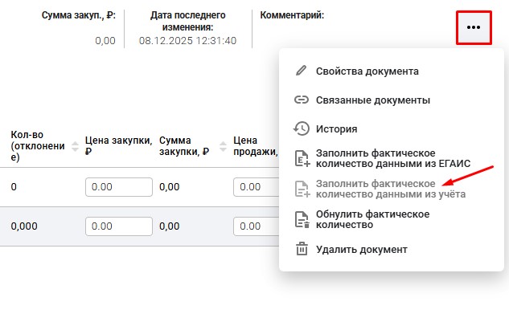This screenshot has height=326, width=509.
Task: Click the fill-from-accounting document icon
Action: pos(302,189)
